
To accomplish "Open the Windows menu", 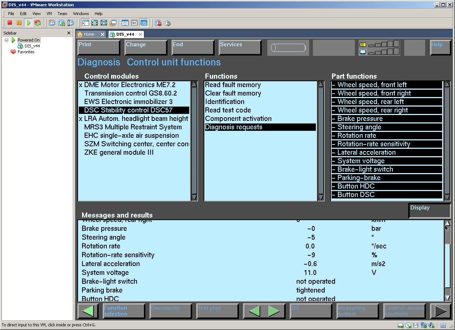I will point(81,14).
